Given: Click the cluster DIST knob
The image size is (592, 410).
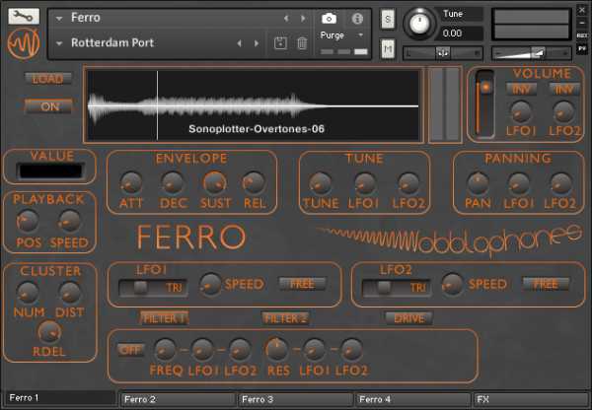Looking at the screenshot, I should coord(70,293).
